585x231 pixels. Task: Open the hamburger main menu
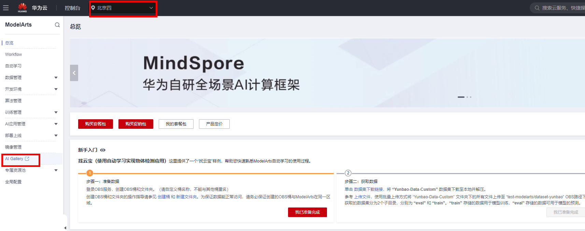tap(6, 8)
